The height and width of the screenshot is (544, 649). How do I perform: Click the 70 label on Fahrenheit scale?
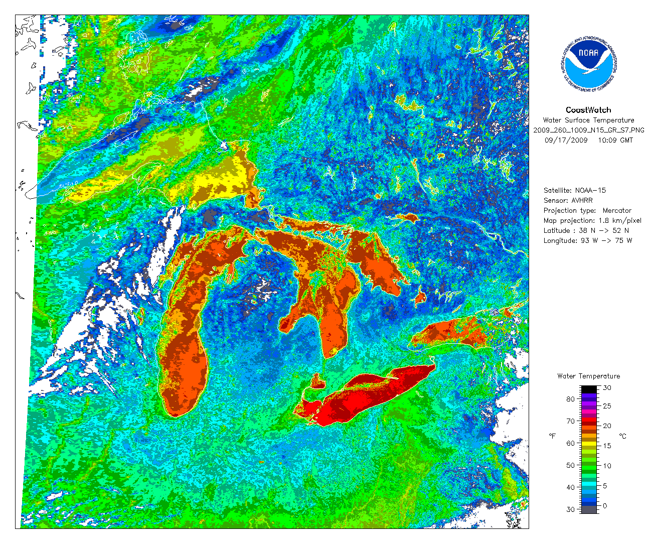pyautogui.click(x=570, y=421)
